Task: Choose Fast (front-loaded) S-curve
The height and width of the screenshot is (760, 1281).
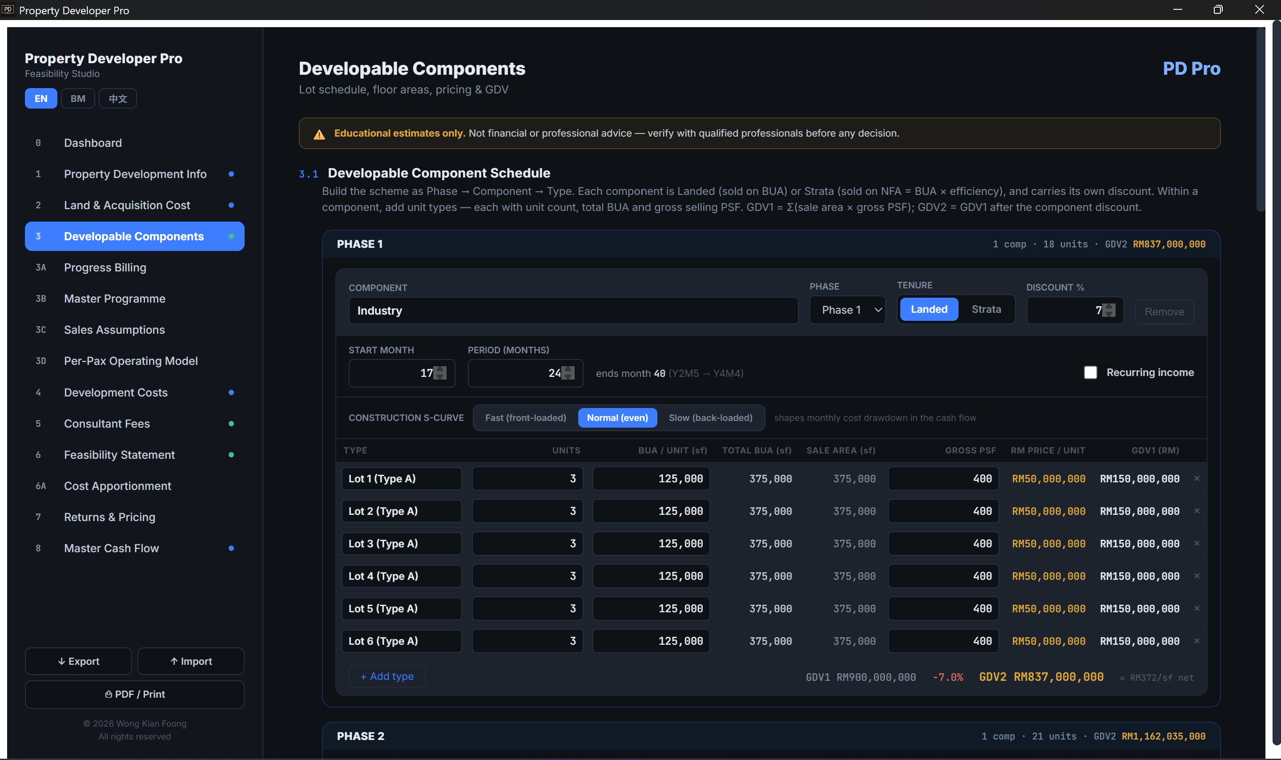Action: [x=526, y=418]
